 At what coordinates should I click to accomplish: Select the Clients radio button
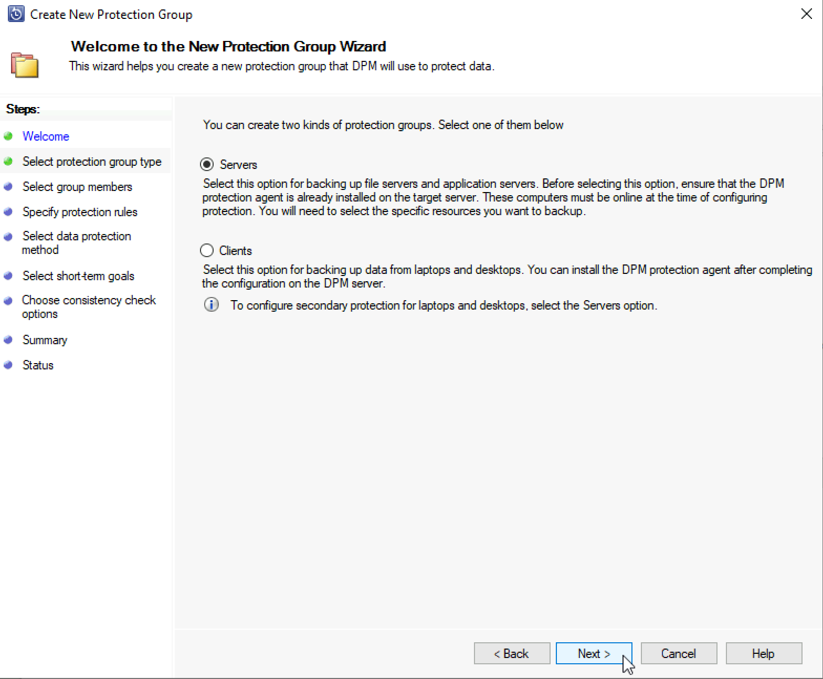click(x=207, y=251)
